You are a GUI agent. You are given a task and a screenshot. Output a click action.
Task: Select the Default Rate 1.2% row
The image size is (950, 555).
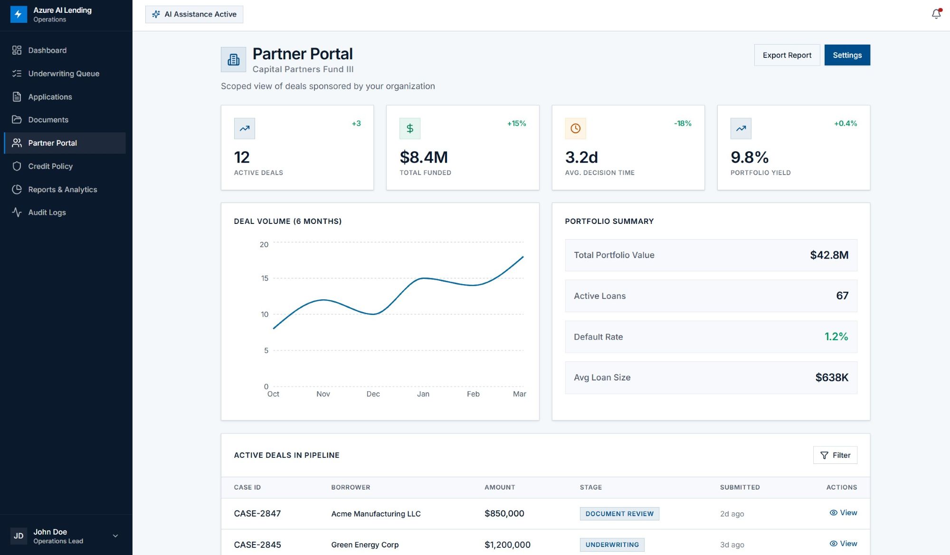tap(711, 337)
